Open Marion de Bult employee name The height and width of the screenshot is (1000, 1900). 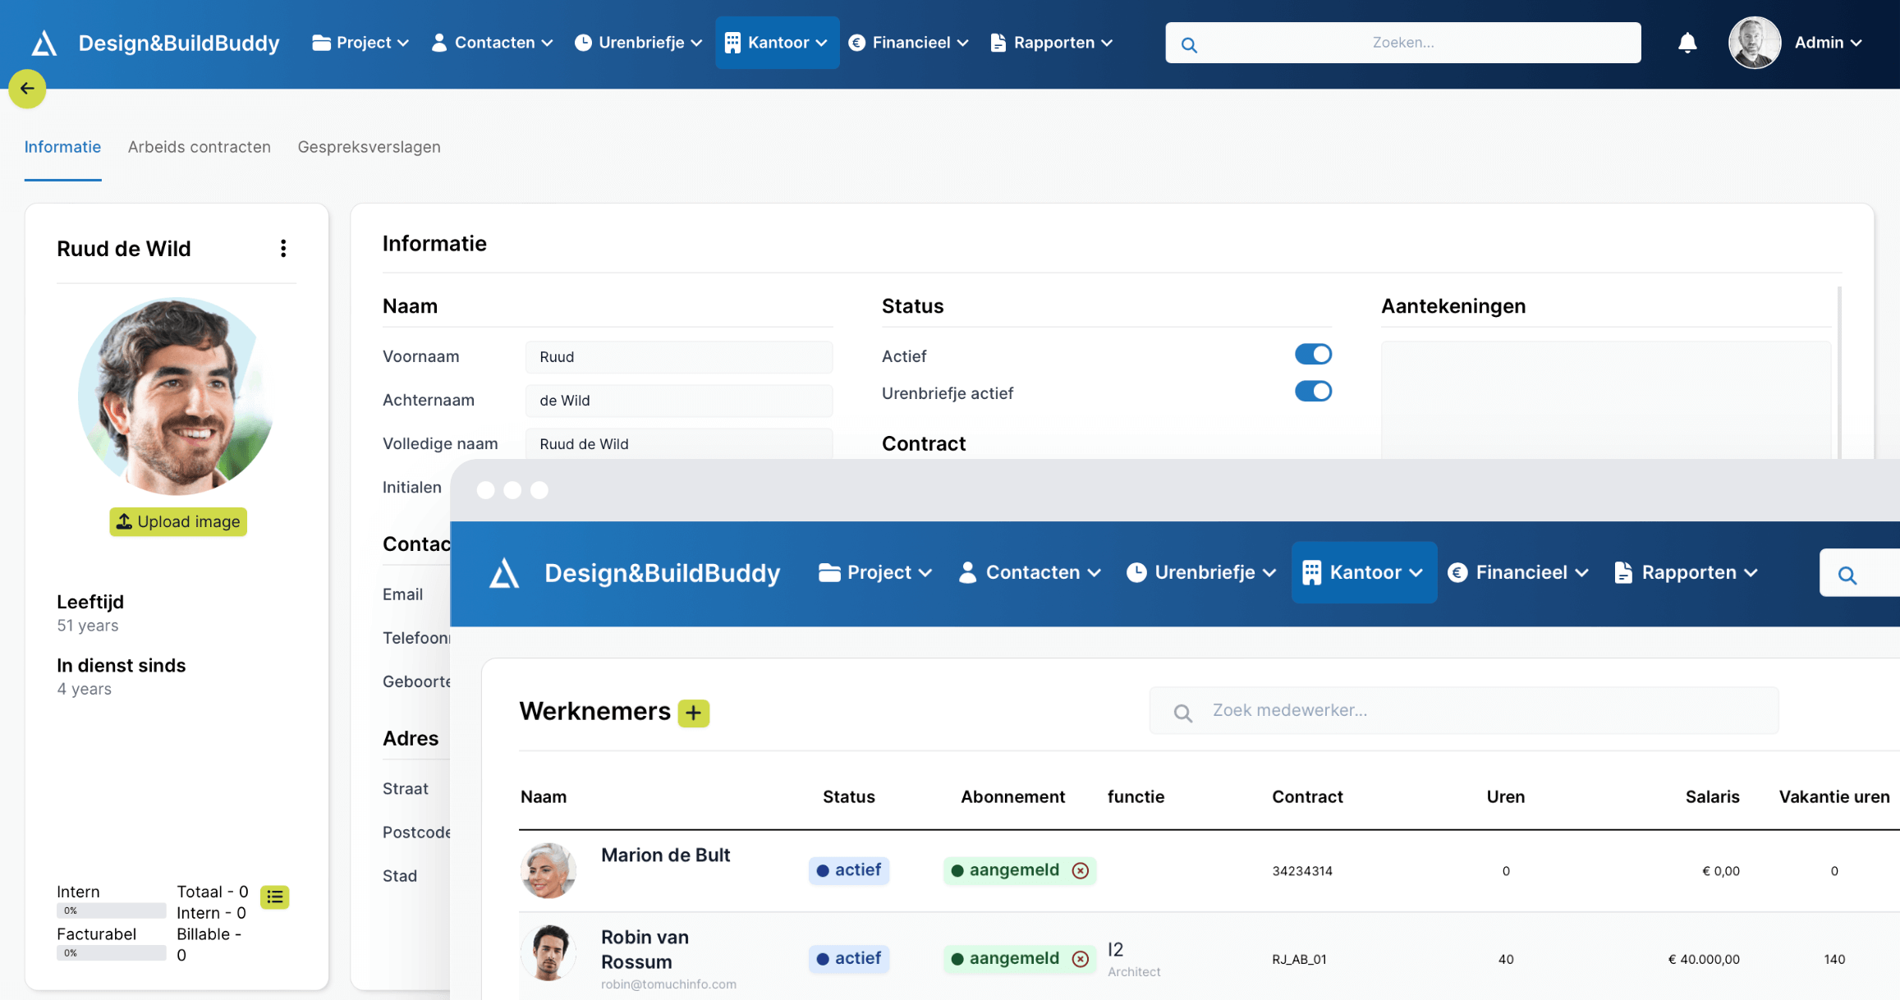pyautogui.click(x=665, y=855)
